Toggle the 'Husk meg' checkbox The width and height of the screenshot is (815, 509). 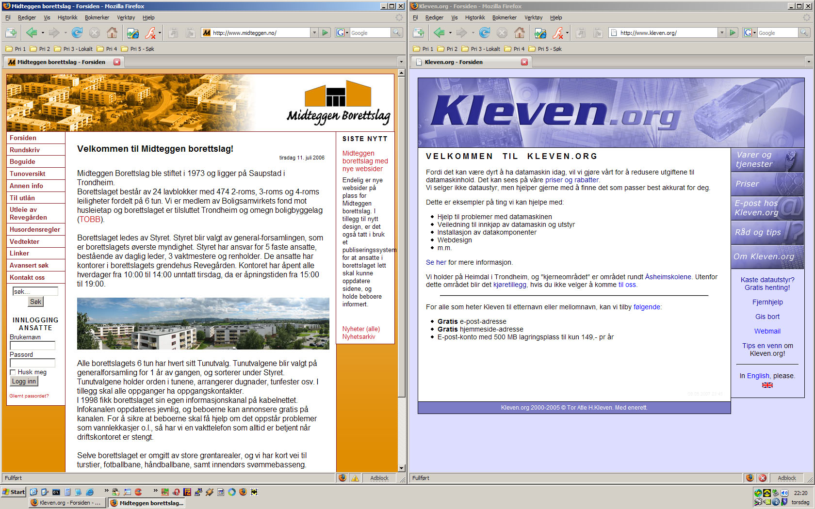pos(13,372)
